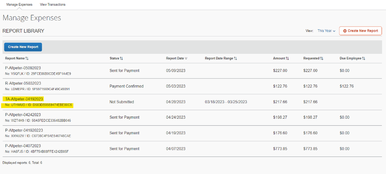The height and width of the screenshot is (174, 386).
Task: Click report date 05/03/2023
Action: (x=176, y=86)
